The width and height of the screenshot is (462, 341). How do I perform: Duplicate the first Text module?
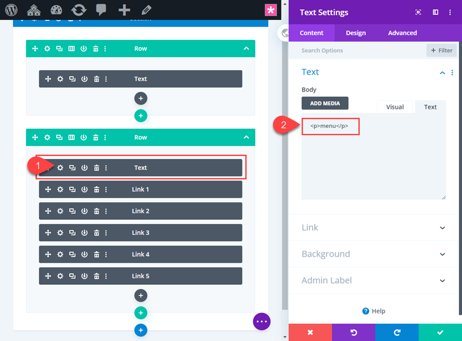pos(72,79)
